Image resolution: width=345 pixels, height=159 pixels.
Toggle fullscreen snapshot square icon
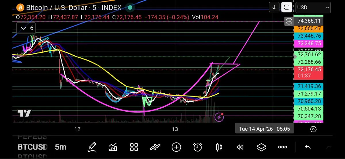[x=287, y=7]
